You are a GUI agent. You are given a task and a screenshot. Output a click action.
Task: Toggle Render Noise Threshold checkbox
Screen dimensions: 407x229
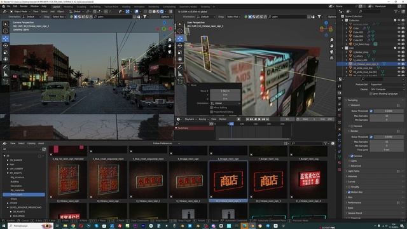[x=371, y=137]
